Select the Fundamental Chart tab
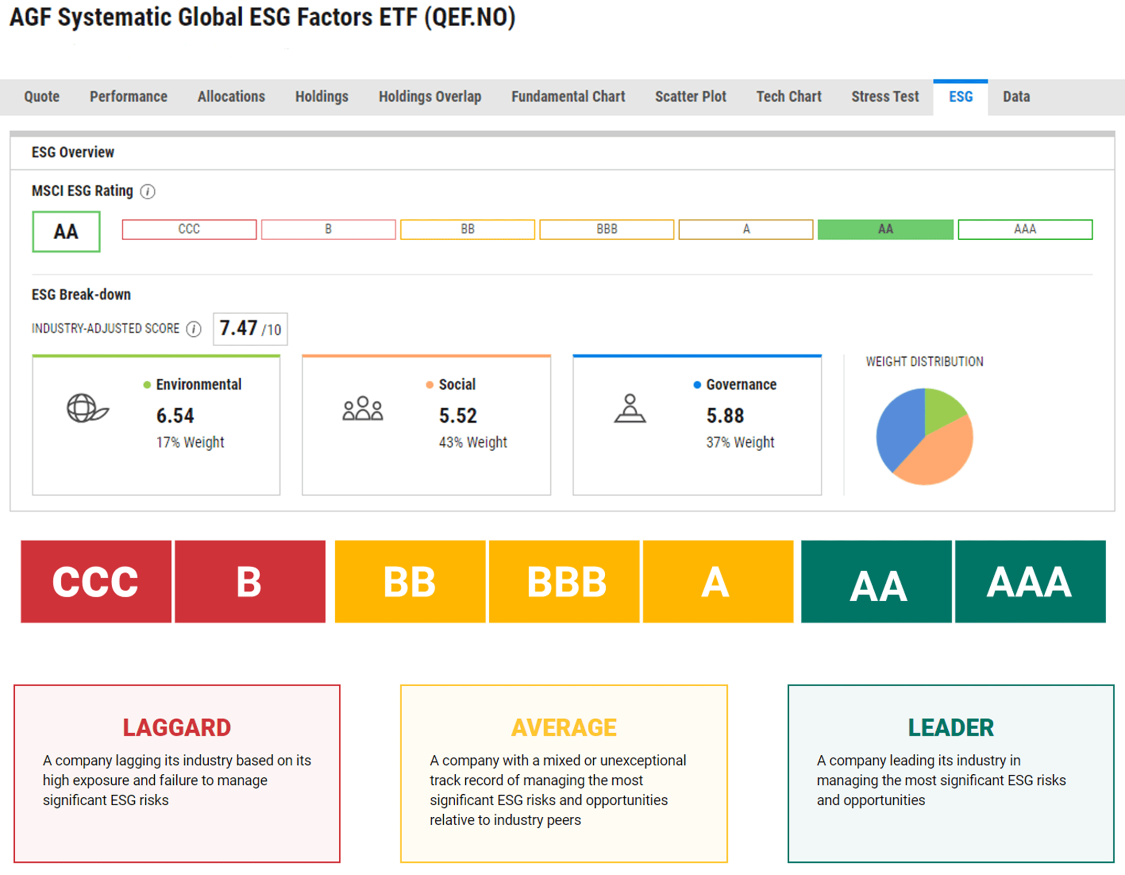 click(x=568, y=97)
